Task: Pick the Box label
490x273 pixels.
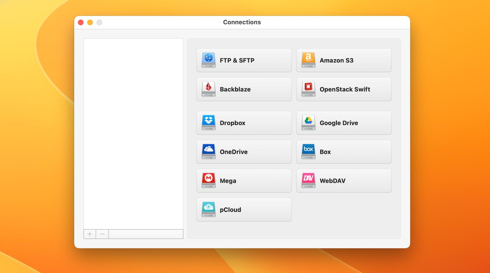Action: click(325, 152)
